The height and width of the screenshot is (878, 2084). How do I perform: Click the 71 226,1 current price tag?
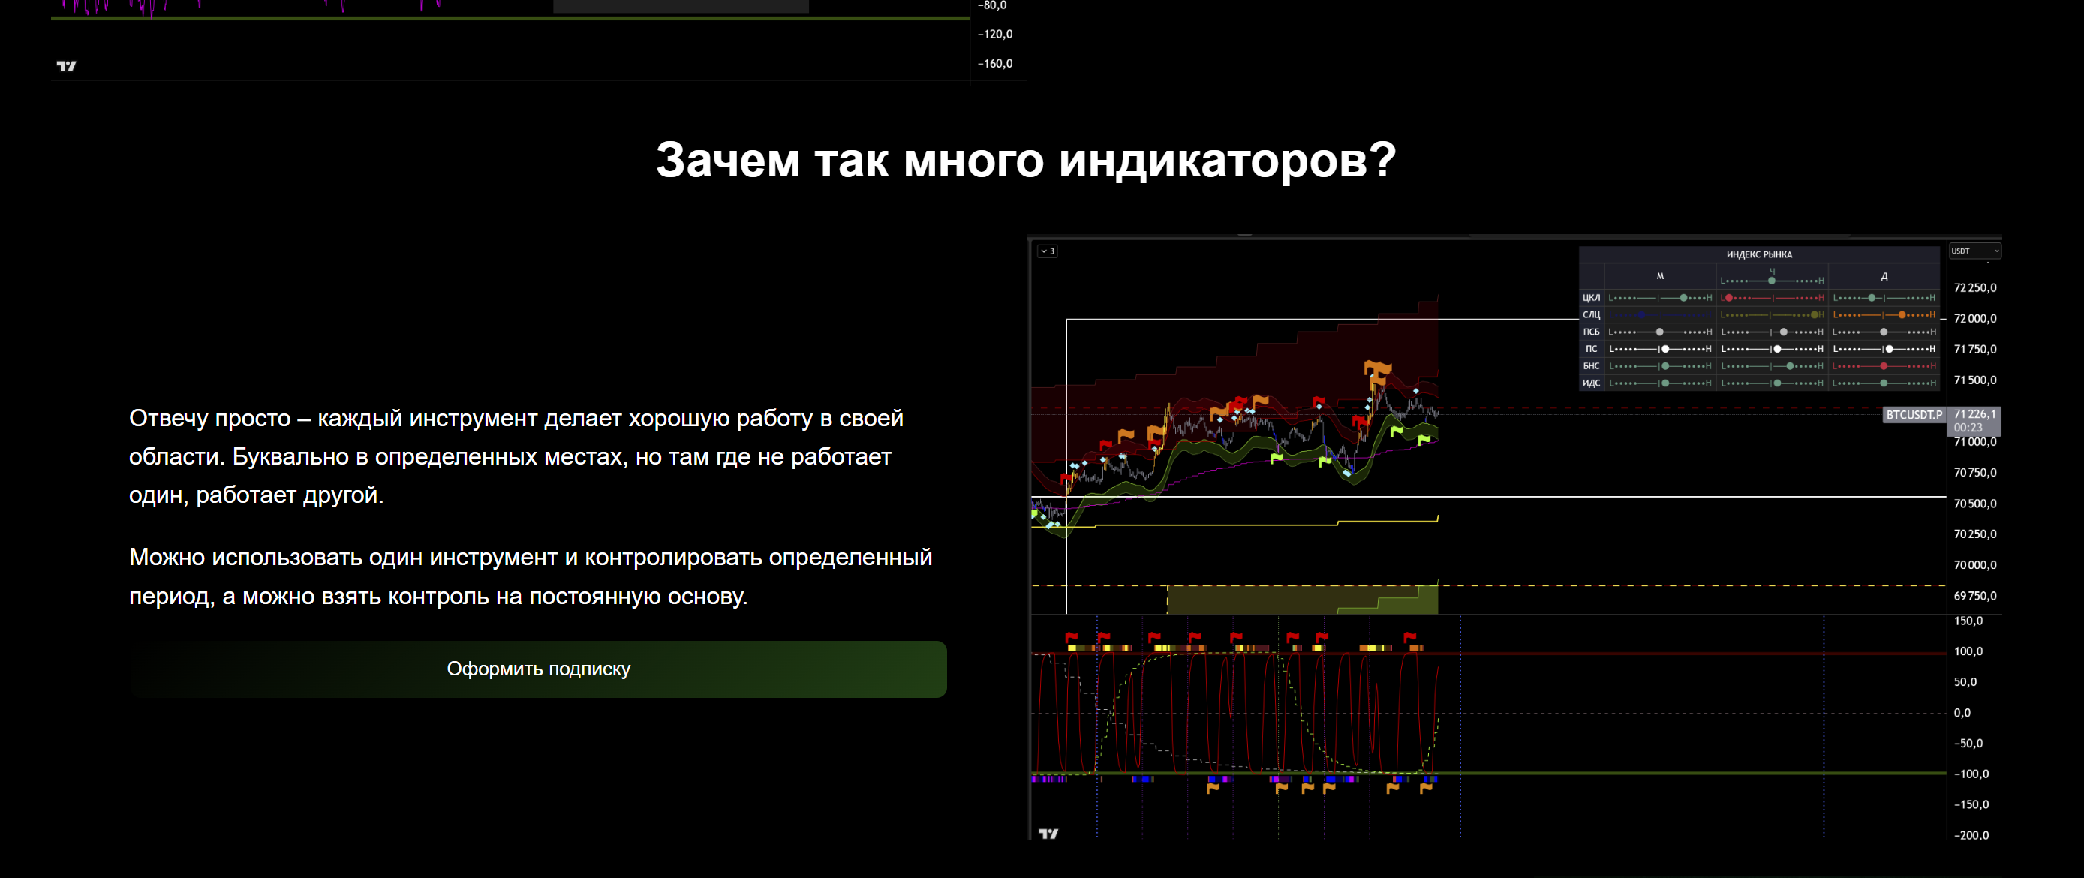click(x=1974, y=414)
